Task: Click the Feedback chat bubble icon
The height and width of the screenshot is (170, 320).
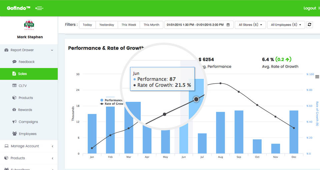Action: click(14, 62)
